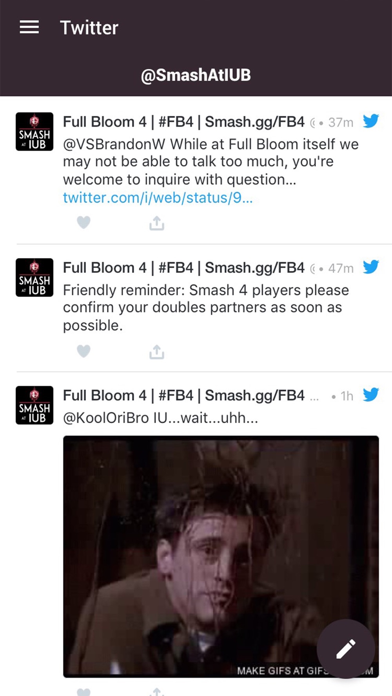Open the @KoolOriBro reply tweet text
Viewport: 392px width, 696px height.
click(x=160, y=418)
